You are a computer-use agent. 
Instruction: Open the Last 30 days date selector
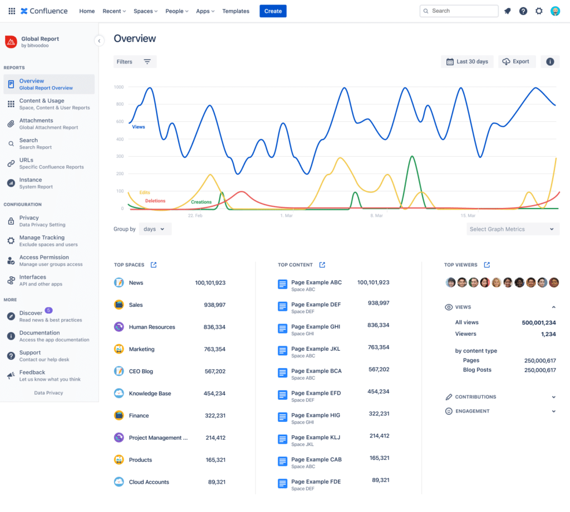click(x=467, y=61)
